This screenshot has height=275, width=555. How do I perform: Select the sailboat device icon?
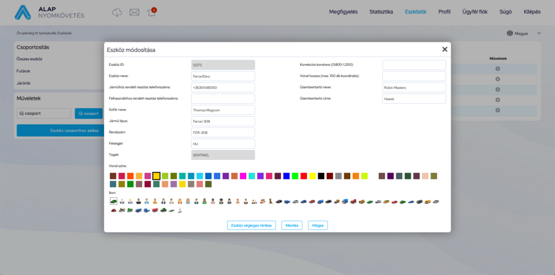coord(180,210)
